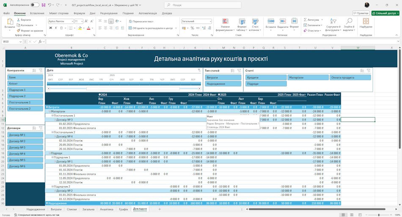The width and height of the screenshot is (402, 217).
Task: Undo the last action via the title bar arrow
Action: pyautogui.click(x=50, y=5)
